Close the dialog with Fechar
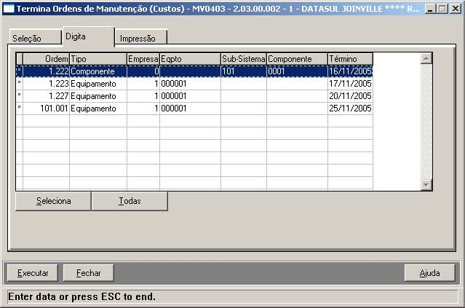This screenshot has width=465, height=308. [x=88, y=273]
